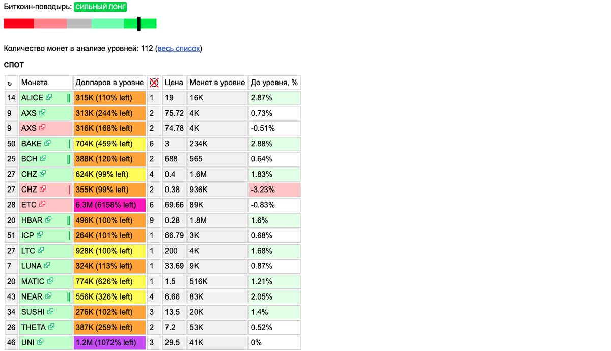611x351 pixels.
Task: Click the refresh icon in table header
Action: [10, 83]
